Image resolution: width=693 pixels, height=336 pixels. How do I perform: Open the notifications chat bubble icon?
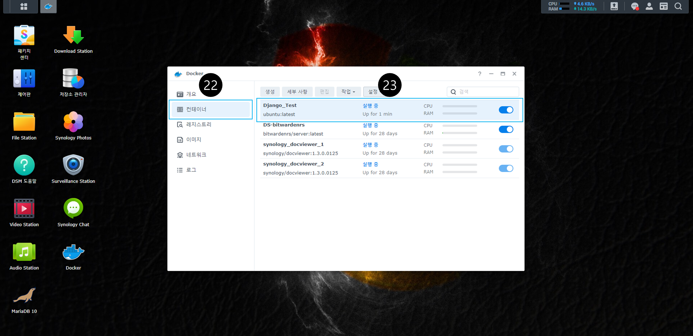(x=635, y=6)
